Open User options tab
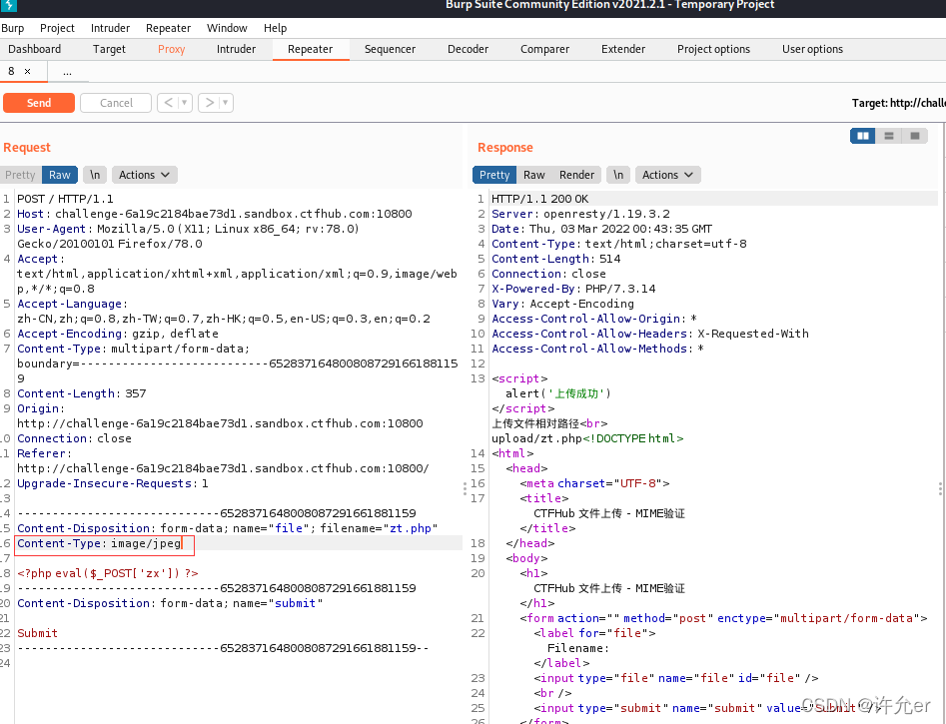This screenshot has width=946, height=724. point(813,50)
